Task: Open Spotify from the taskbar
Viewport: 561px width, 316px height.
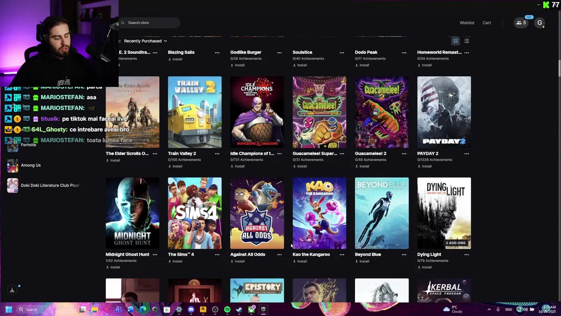Action: [227, 309]
